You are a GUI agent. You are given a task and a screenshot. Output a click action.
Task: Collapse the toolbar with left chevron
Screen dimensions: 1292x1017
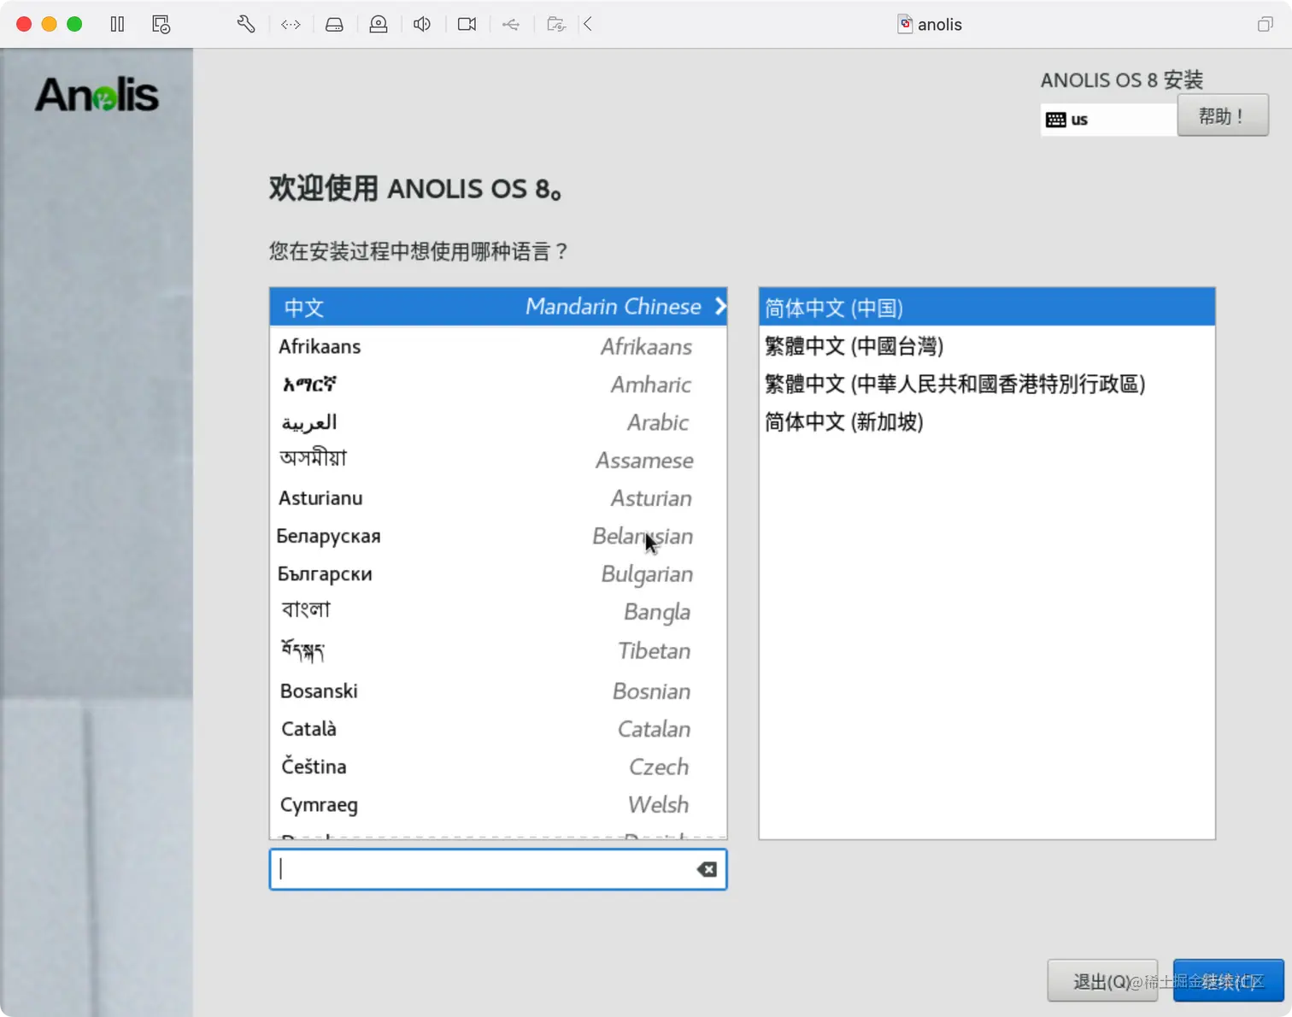pos(588,24)
